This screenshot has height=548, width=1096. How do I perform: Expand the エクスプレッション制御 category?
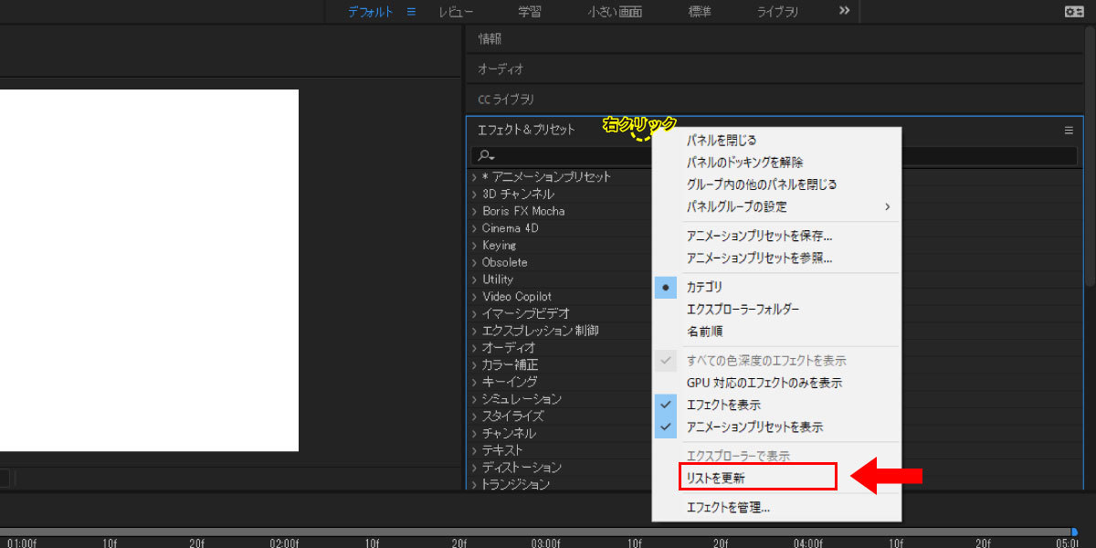tap(475, 331)
